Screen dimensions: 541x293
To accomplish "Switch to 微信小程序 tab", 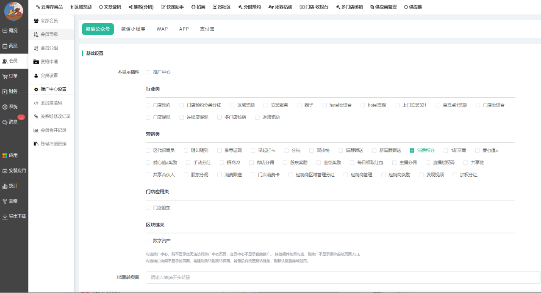I will point(133,29).
